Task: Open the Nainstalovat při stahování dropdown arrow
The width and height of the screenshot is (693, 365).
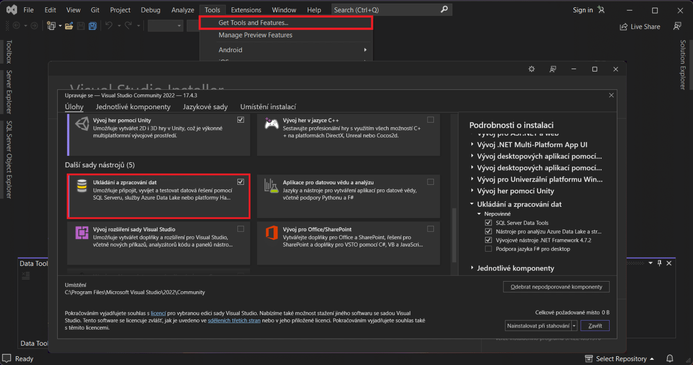Action: [x=575, y=326]
